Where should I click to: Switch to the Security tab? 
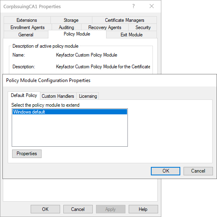[143, 27]
